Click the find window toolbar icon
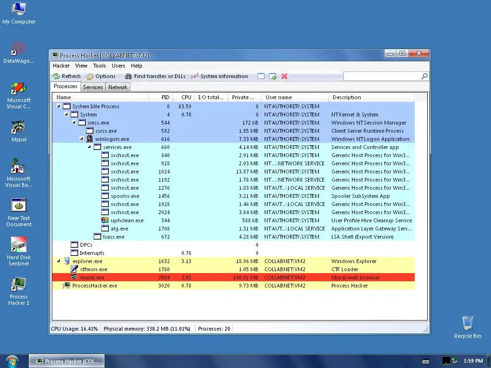The height and width of the screenshot is (368, 491). point(261,76)
